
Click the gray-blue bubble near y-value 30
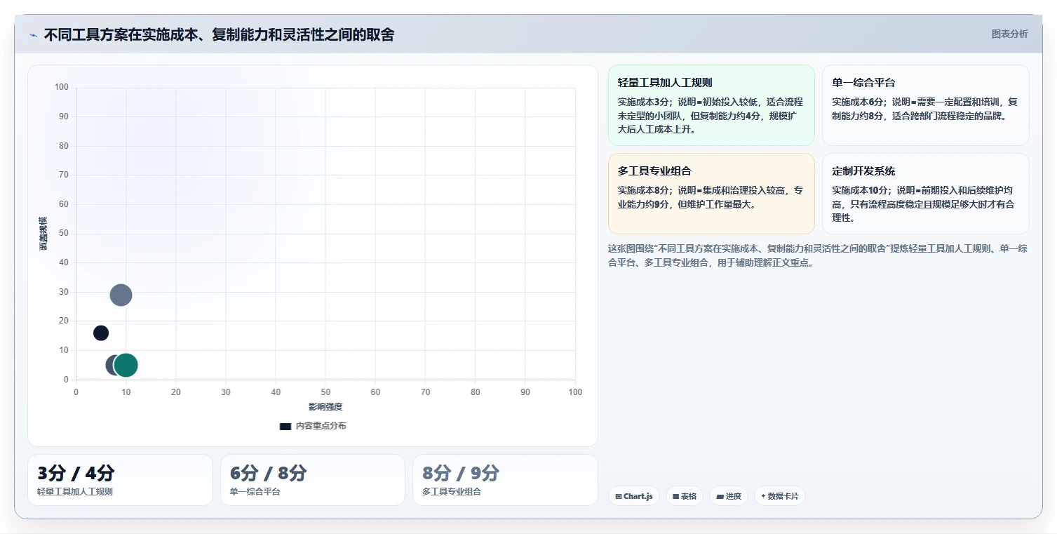[121, 295]
